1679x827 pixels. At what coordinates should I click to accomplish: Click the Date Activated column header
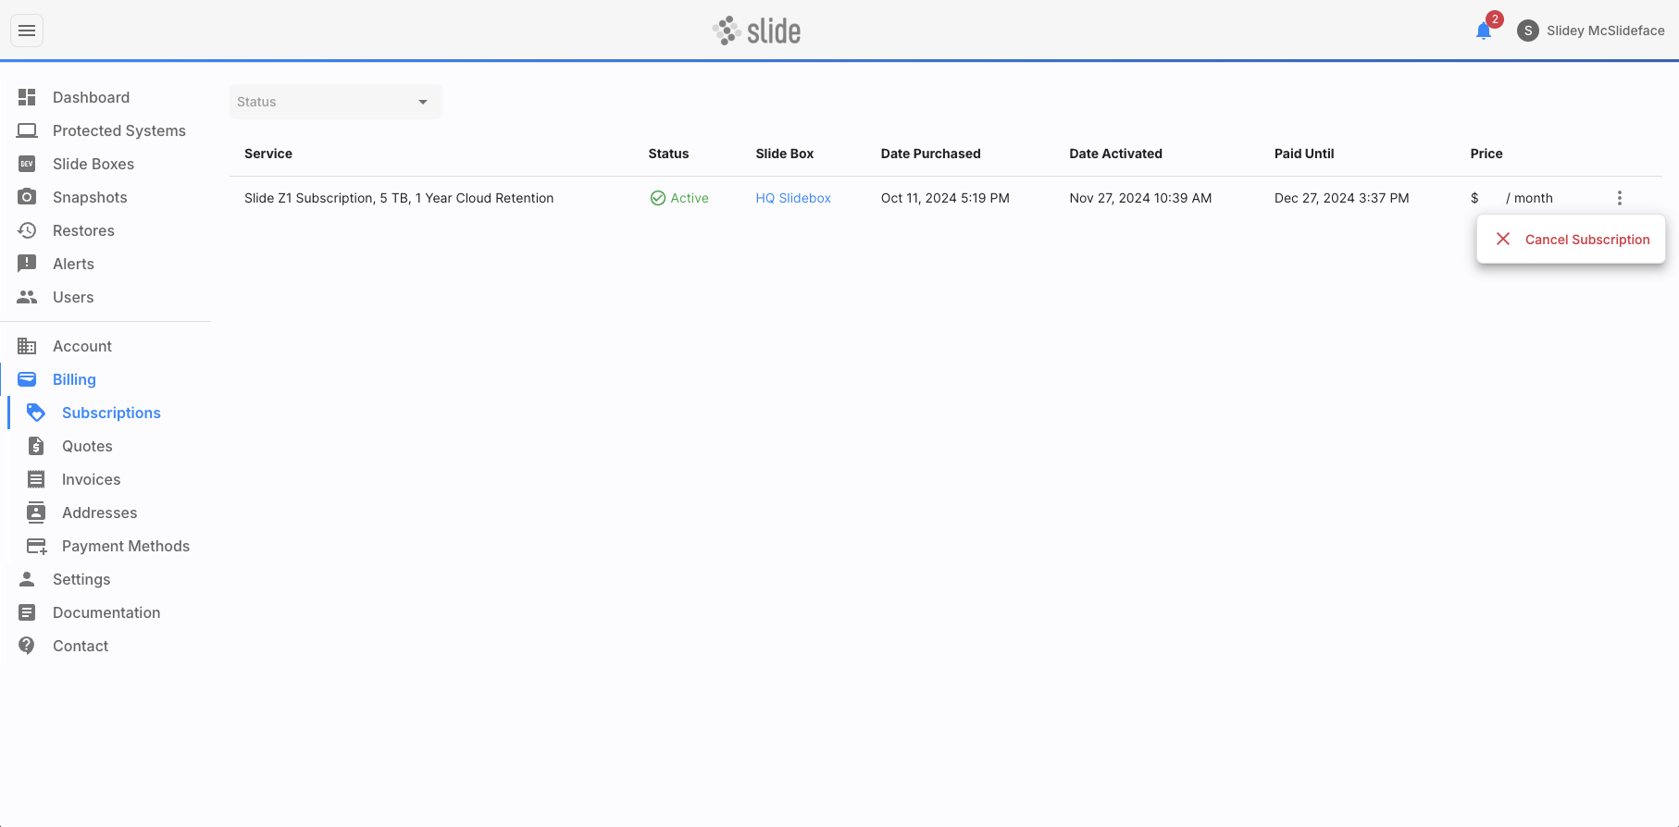click(1115, 154)
